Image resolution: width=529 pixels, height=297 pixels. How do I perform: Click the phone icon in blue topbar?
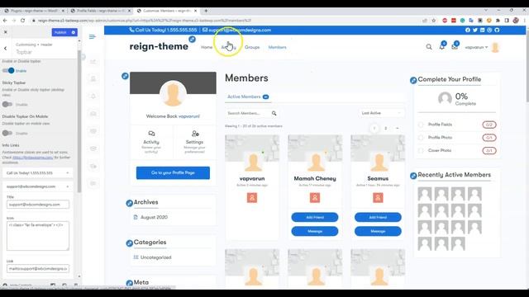click(131, 30)
